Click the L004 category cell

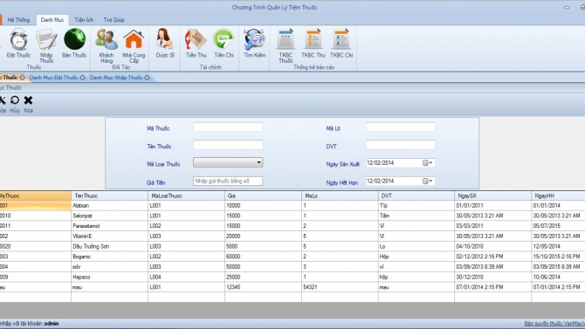point(187,278)
